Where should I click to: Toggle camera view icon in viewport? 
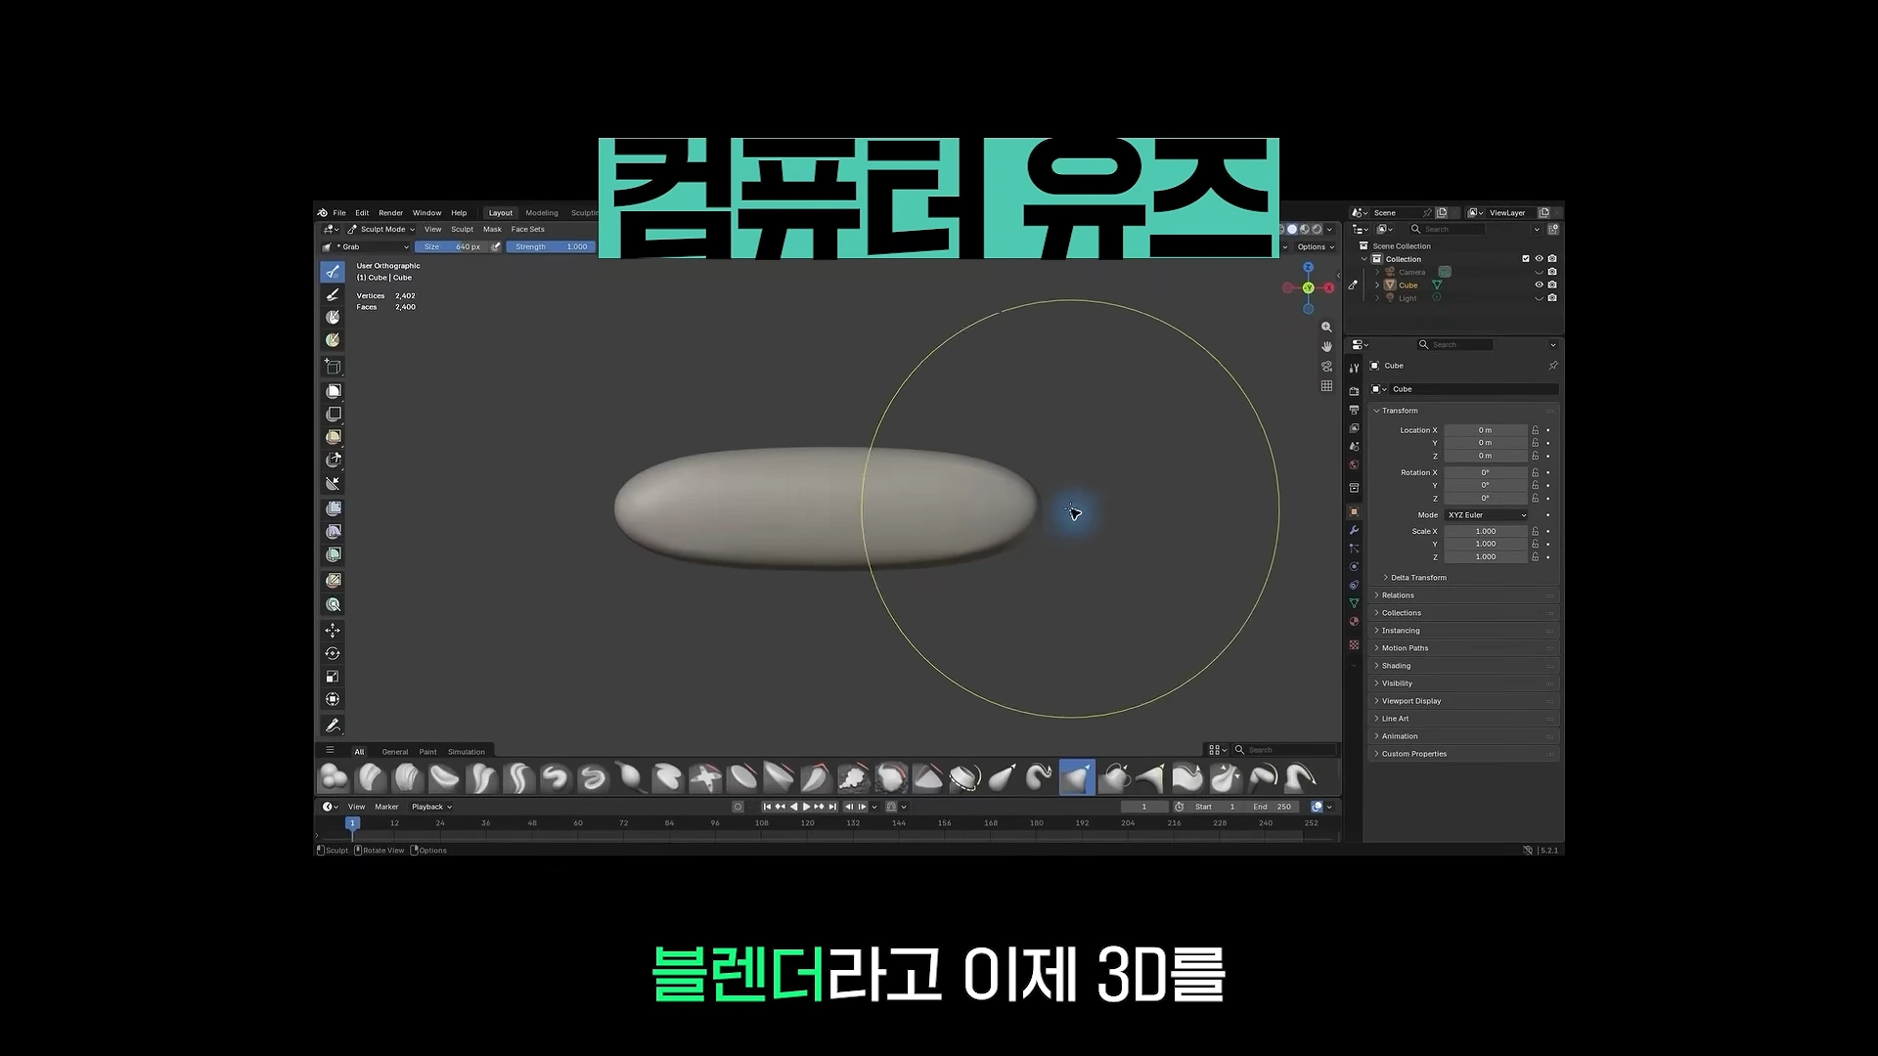click(1326, 367)
